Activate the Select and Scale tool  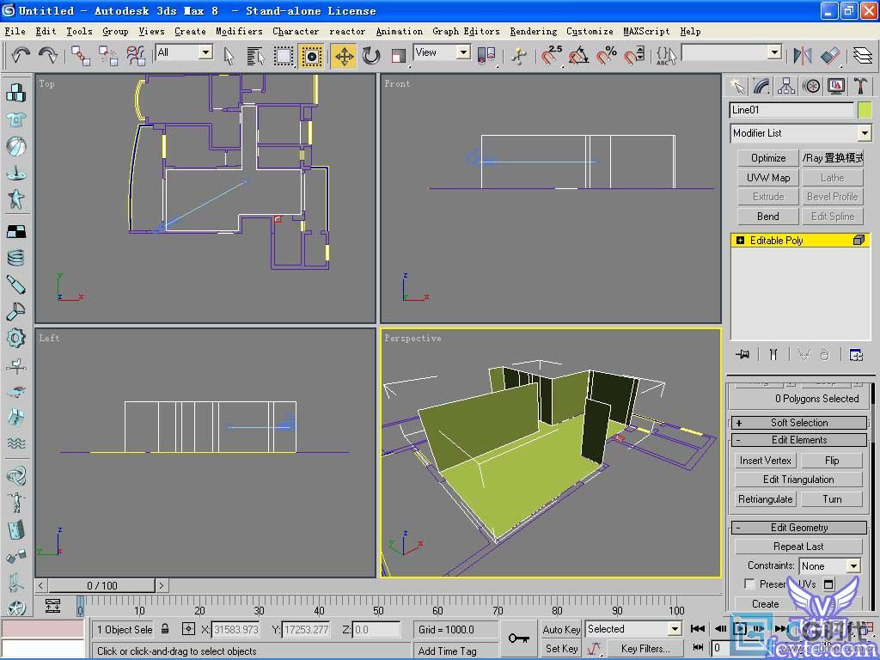point(398,56)
